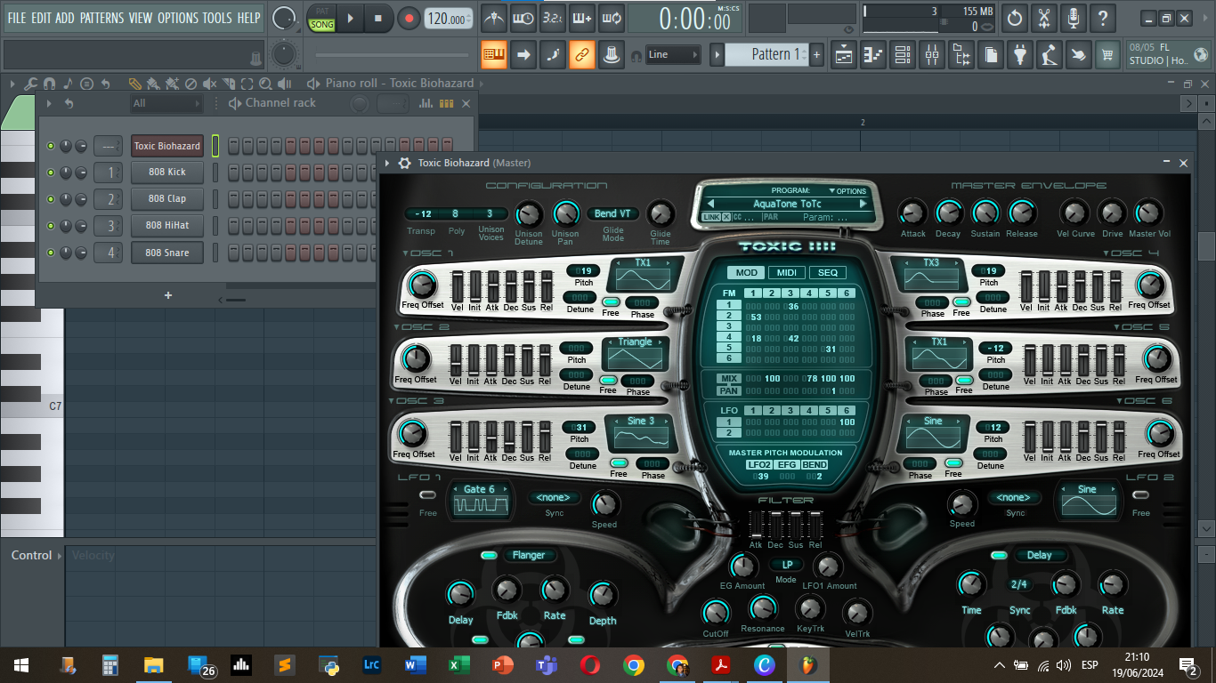Select the zoom tool in Piano roll
Viewport: 1216px width, 683px height.
265,84
